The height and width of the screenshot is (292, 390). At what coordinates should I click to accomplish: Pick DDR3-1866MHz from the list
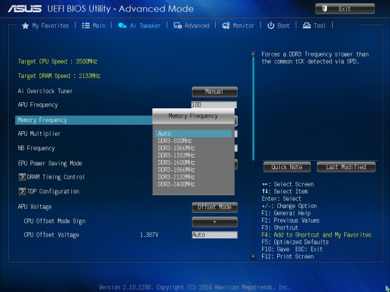[x=194, y=170]
